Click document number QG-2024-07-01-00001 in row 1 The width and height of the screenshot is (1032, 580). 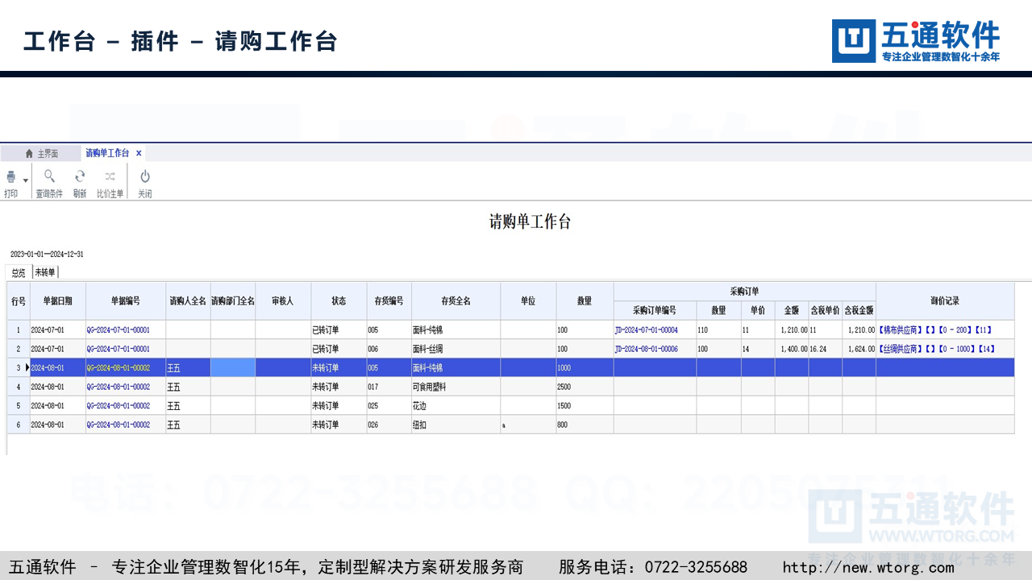pos(118,330)
